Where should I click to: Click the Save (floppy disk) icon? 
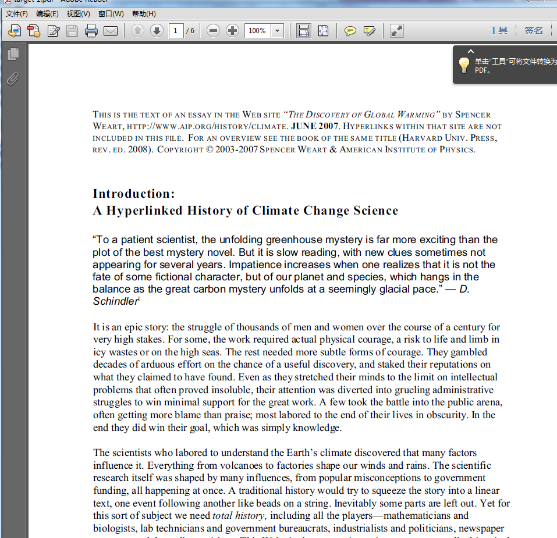click(72, 31)
